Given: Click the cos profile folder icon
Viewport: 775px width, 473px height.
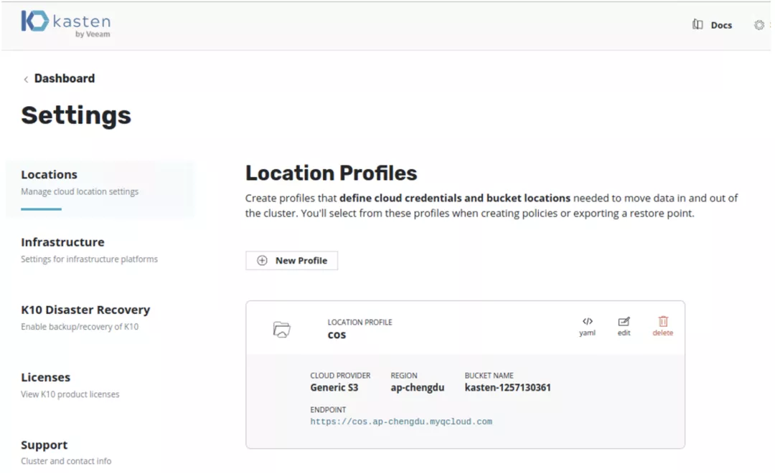Looking at the screenshot, I should pos(282,330).
